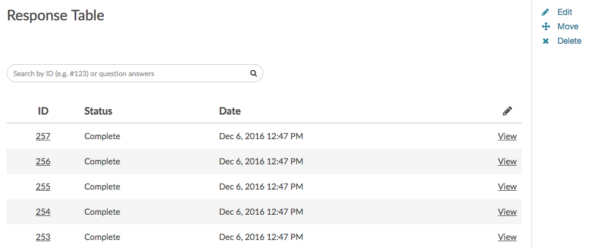This screenshot has width=594, height=249.
Task: Click the Edit pencil icon
Action: [x=546, y=12]
